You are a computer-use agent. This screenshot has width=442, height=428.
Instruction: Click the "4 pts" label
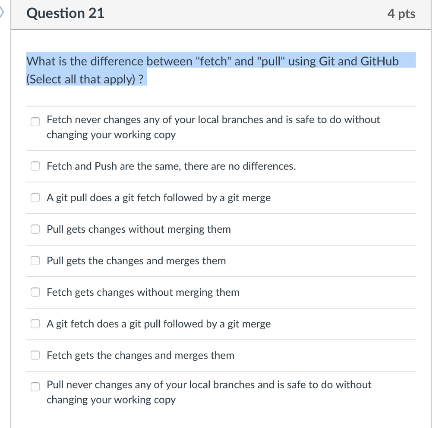pyautogui.click(x=401, y=13)
